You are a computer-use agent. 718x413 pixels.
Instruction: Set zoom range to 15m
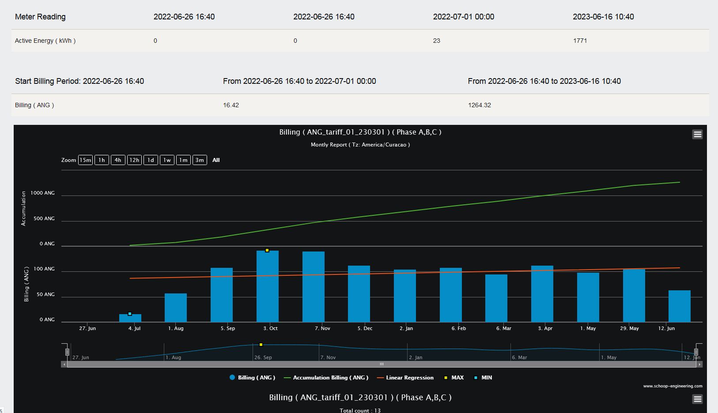85,160
